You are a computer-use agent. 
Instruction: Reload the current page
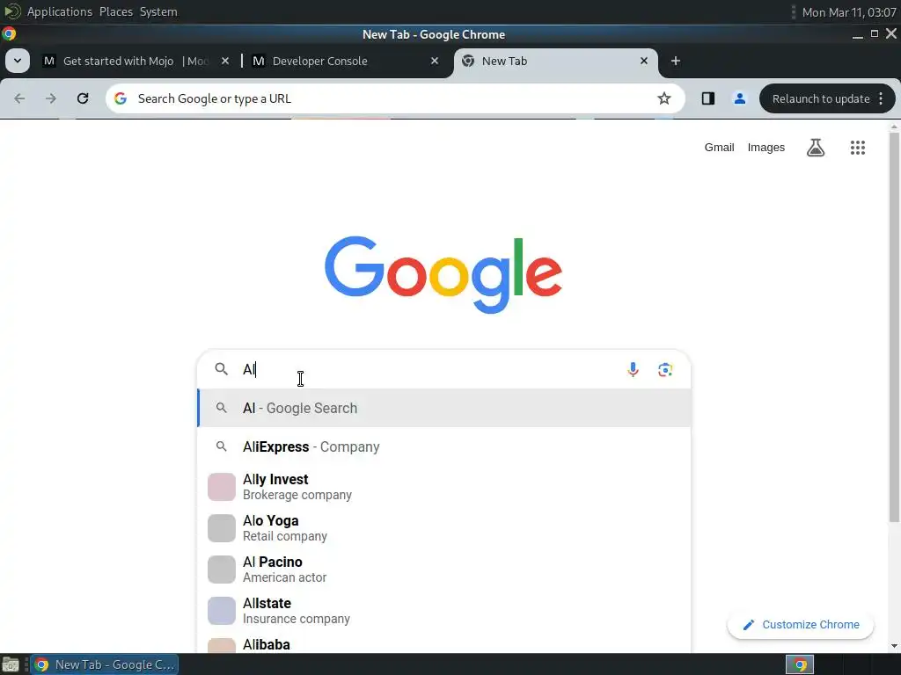click(x=83, y=98)
